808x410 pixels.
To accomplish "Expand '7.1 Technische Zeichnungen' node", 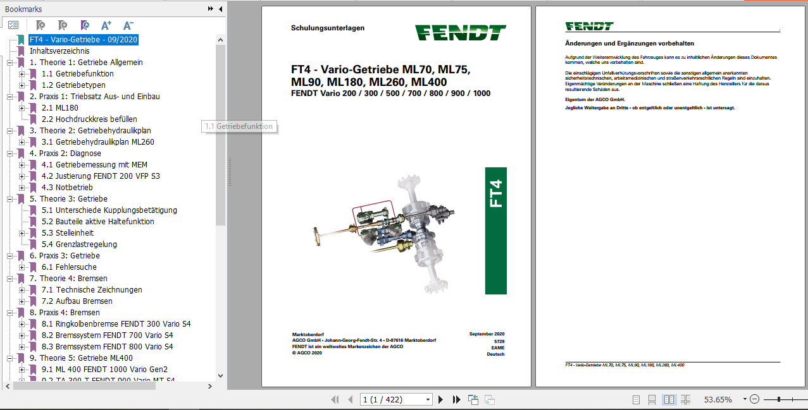I will click(22, 290).
